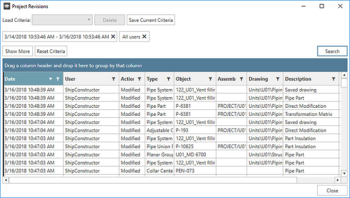Select the 'Planar Group' type cell
The width and height of the screenshot is (350, 198).
click(x=160, y=154)
